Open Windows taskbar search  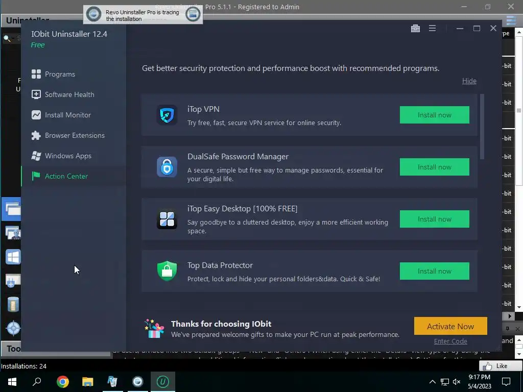(x=37, y=382)
